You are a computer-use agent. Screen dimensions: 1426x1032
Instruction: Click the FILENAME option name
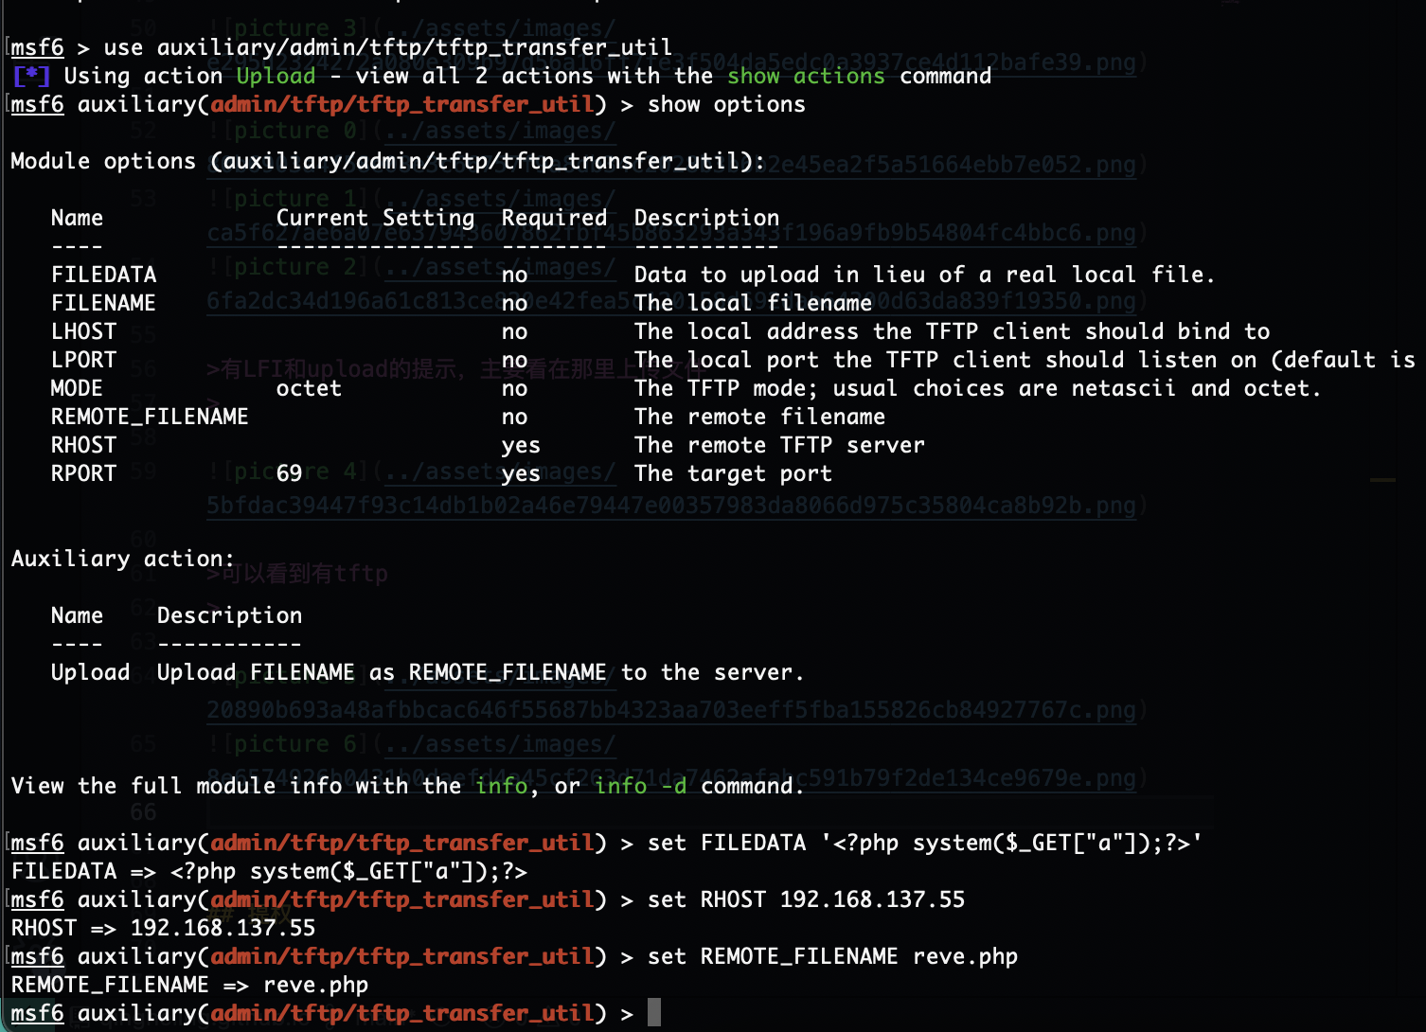103,303
